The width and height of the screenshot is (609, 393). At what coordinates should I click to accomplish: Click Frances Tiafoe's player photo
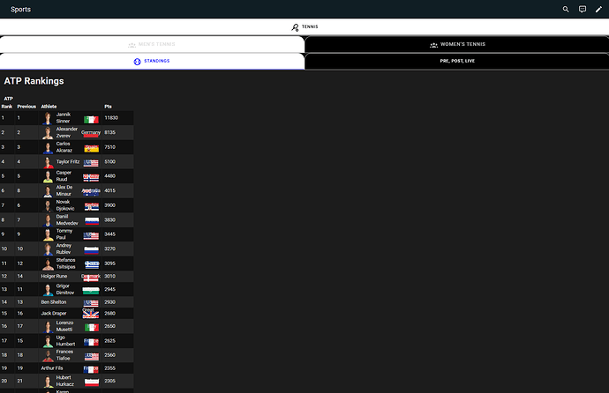[48, 355]
